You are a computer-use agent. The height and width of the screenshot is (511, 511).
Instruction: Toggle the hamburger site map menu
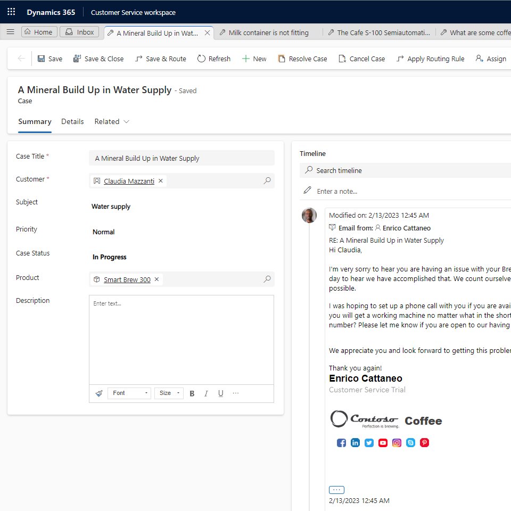(11, 32)
